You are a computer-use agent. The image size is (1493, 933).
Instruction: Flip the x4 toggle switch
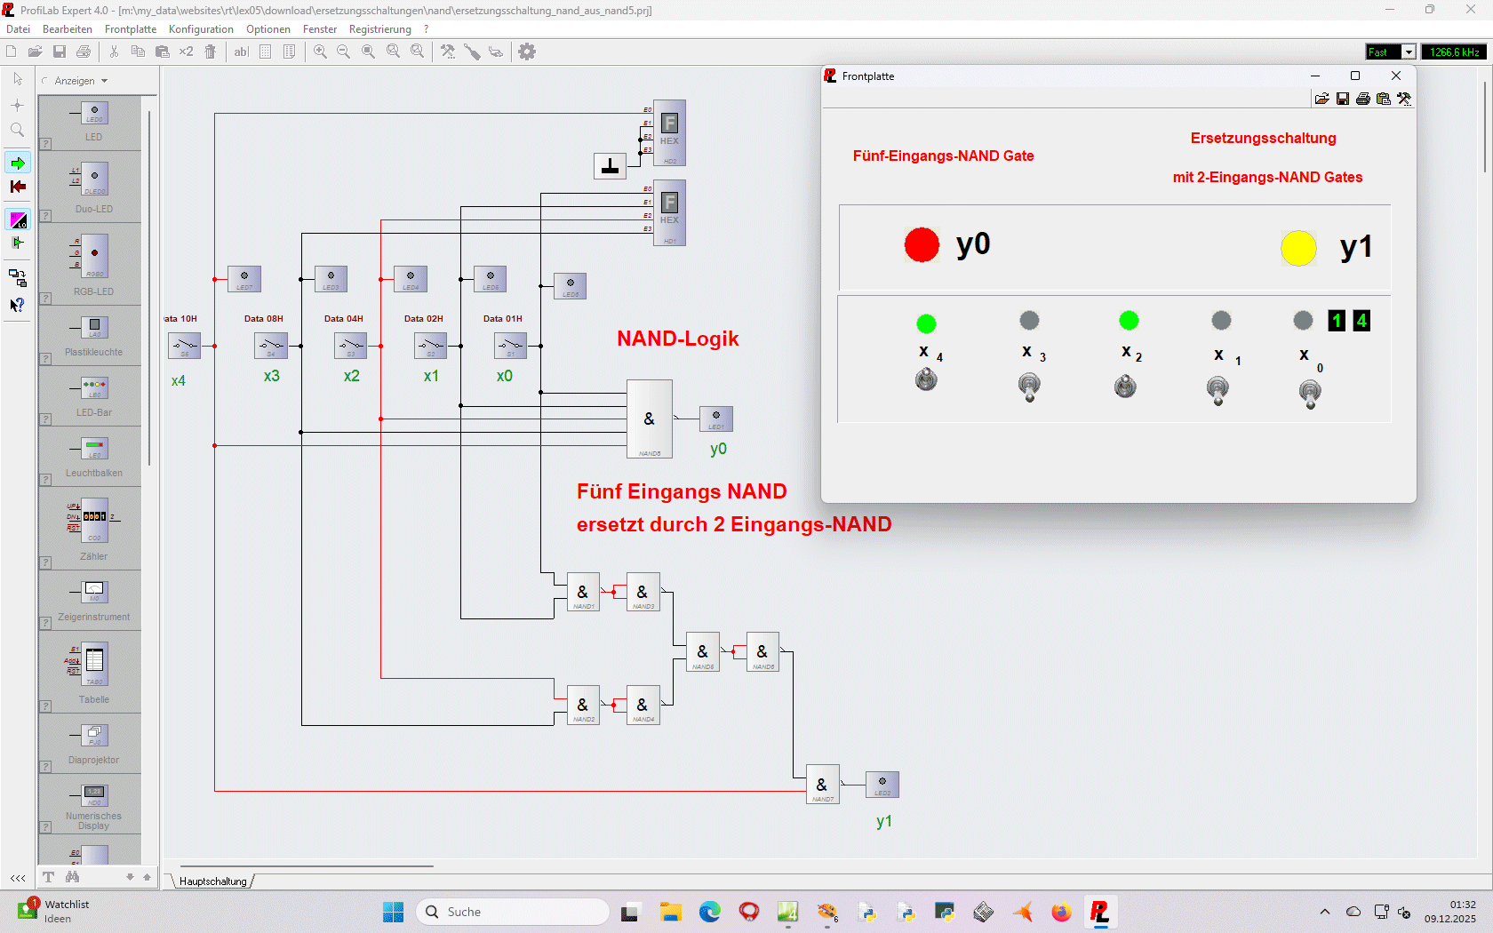pyautogui.click(x=926, y=379)
